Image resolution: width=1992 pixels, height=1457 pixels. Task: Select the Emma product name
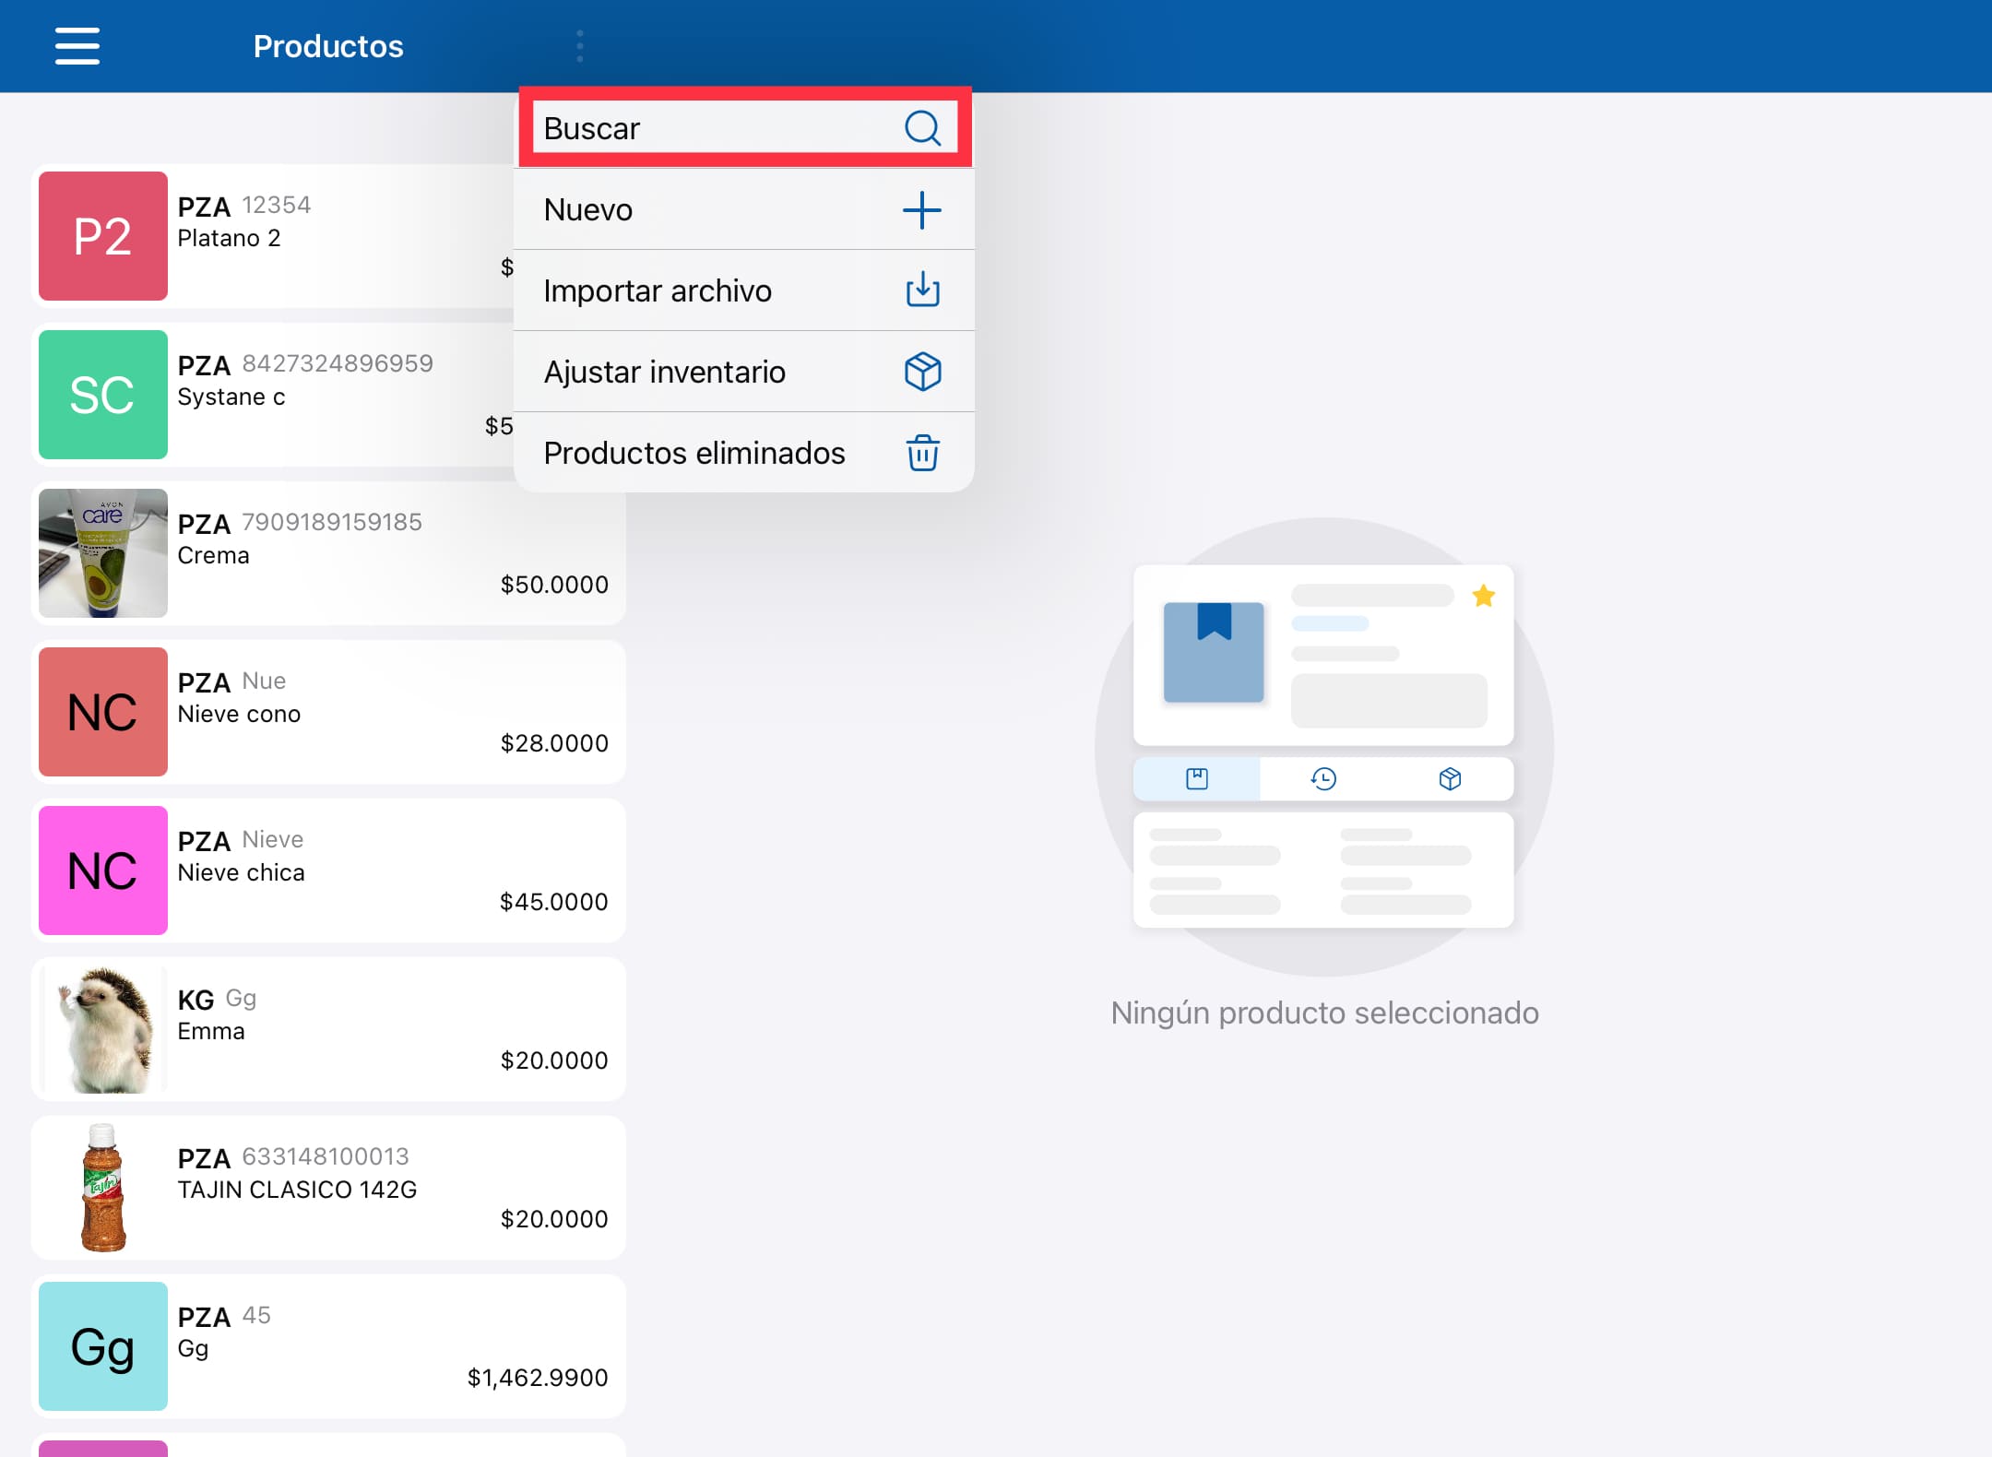pyautogui.click(x=211, y=1031)
